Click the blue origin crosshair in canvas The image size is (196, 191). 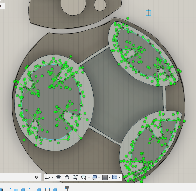[x=148, y=13]
